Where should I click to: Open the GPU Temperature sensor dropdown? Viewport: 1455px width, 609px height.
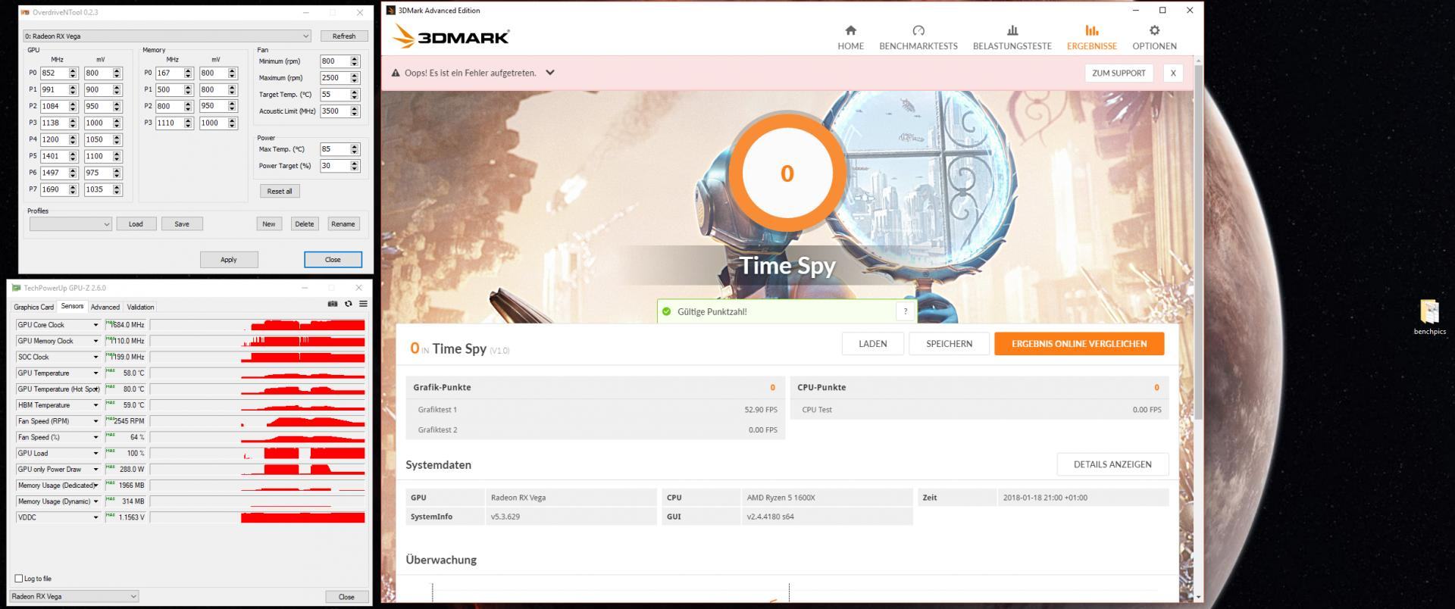(95, 373)
